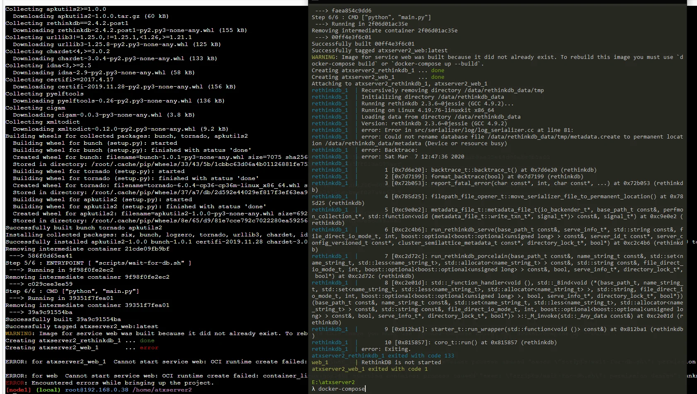Click 'atxserver2_rethinkdb_1 exited with code 133' line
697x394 pixels.
pyautogui.click(x=383, y=356)
